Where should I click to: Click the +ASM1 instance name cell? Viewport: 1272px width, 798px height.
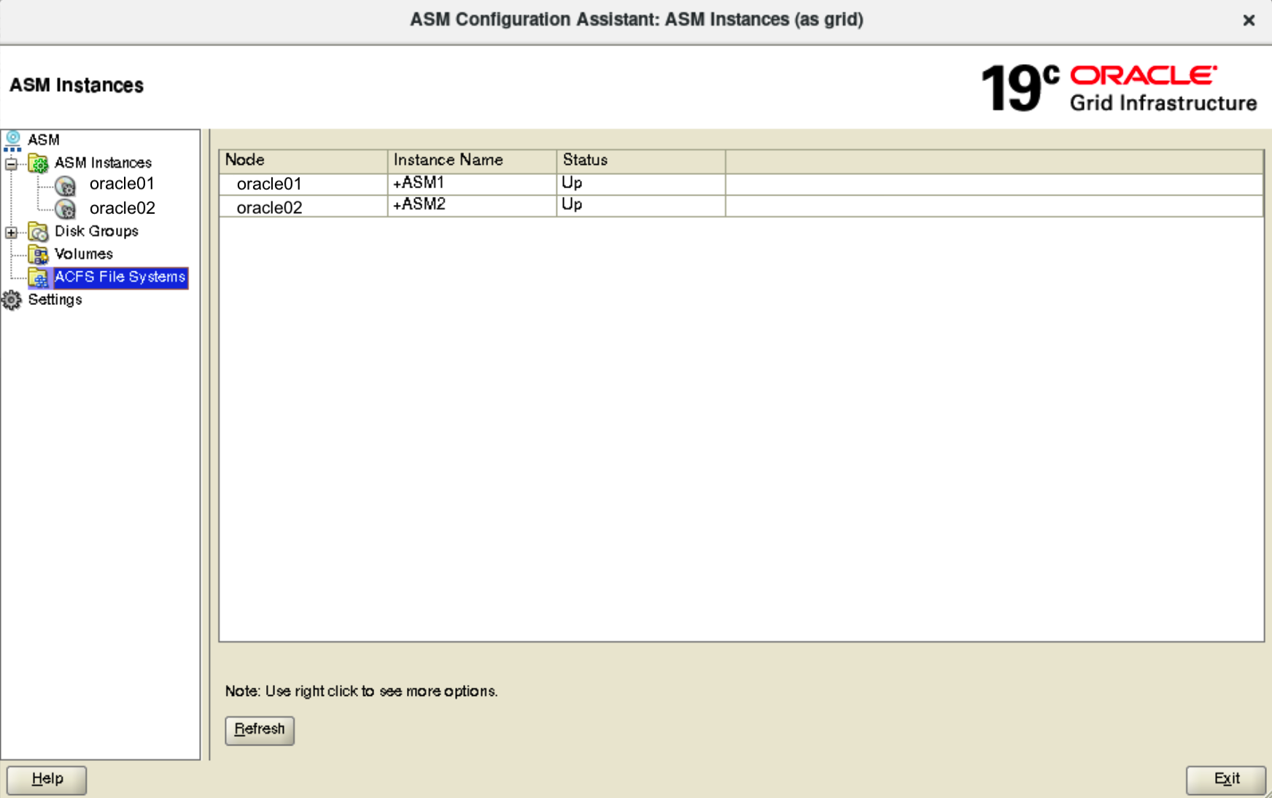coord(472,184)
